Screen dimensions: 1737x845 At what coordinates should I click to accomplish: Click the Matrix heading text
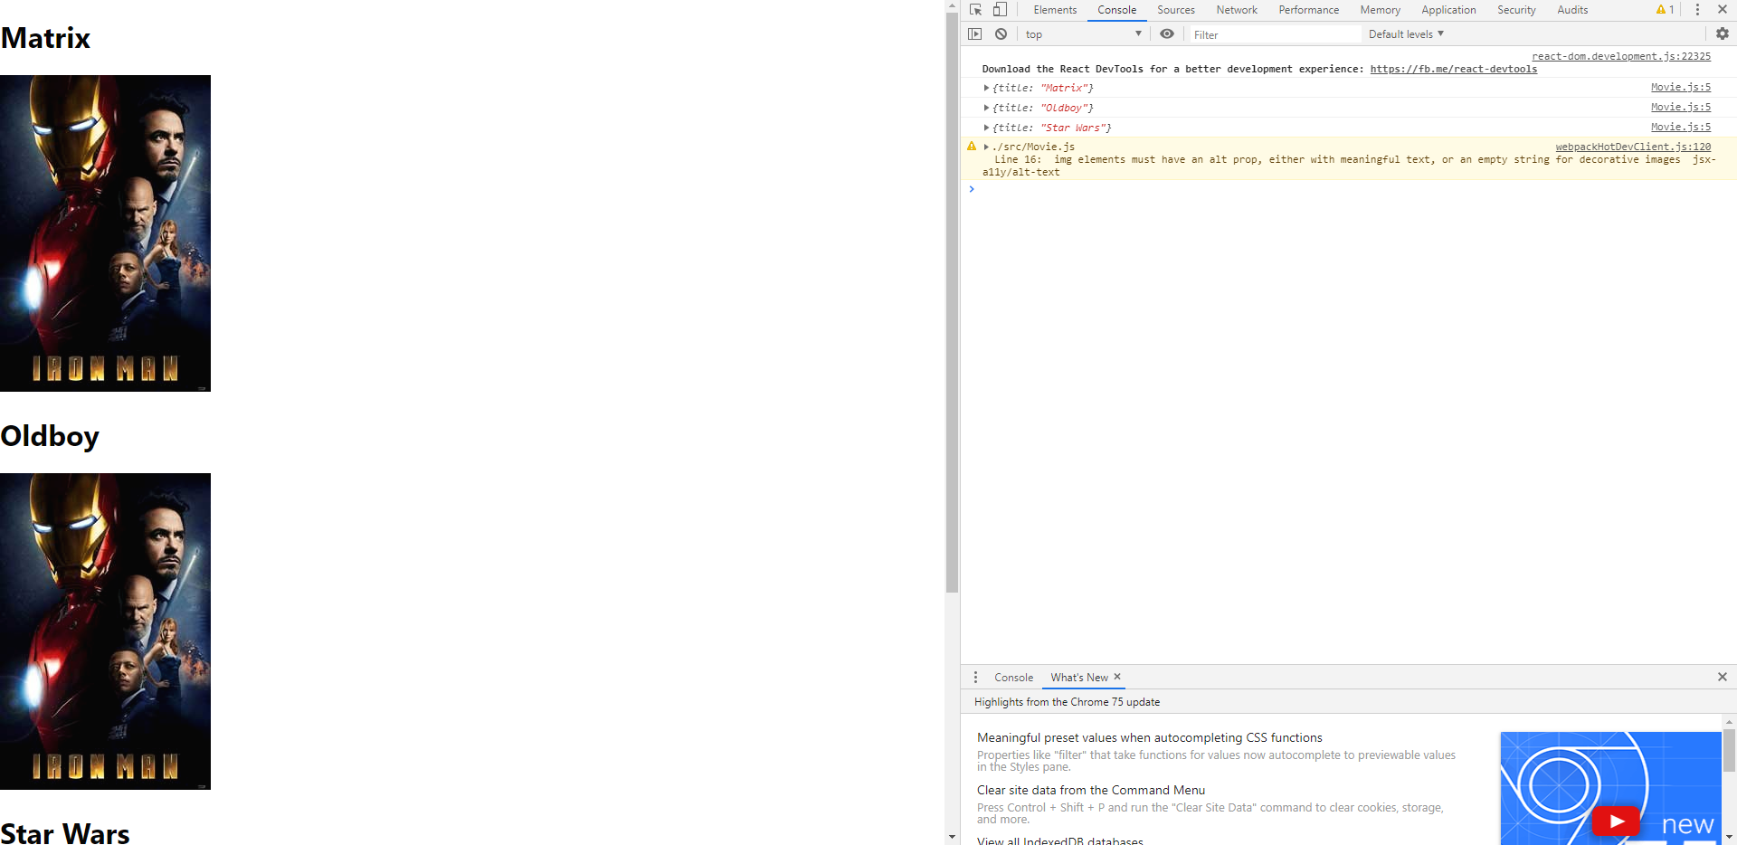[x=45, y=38]
